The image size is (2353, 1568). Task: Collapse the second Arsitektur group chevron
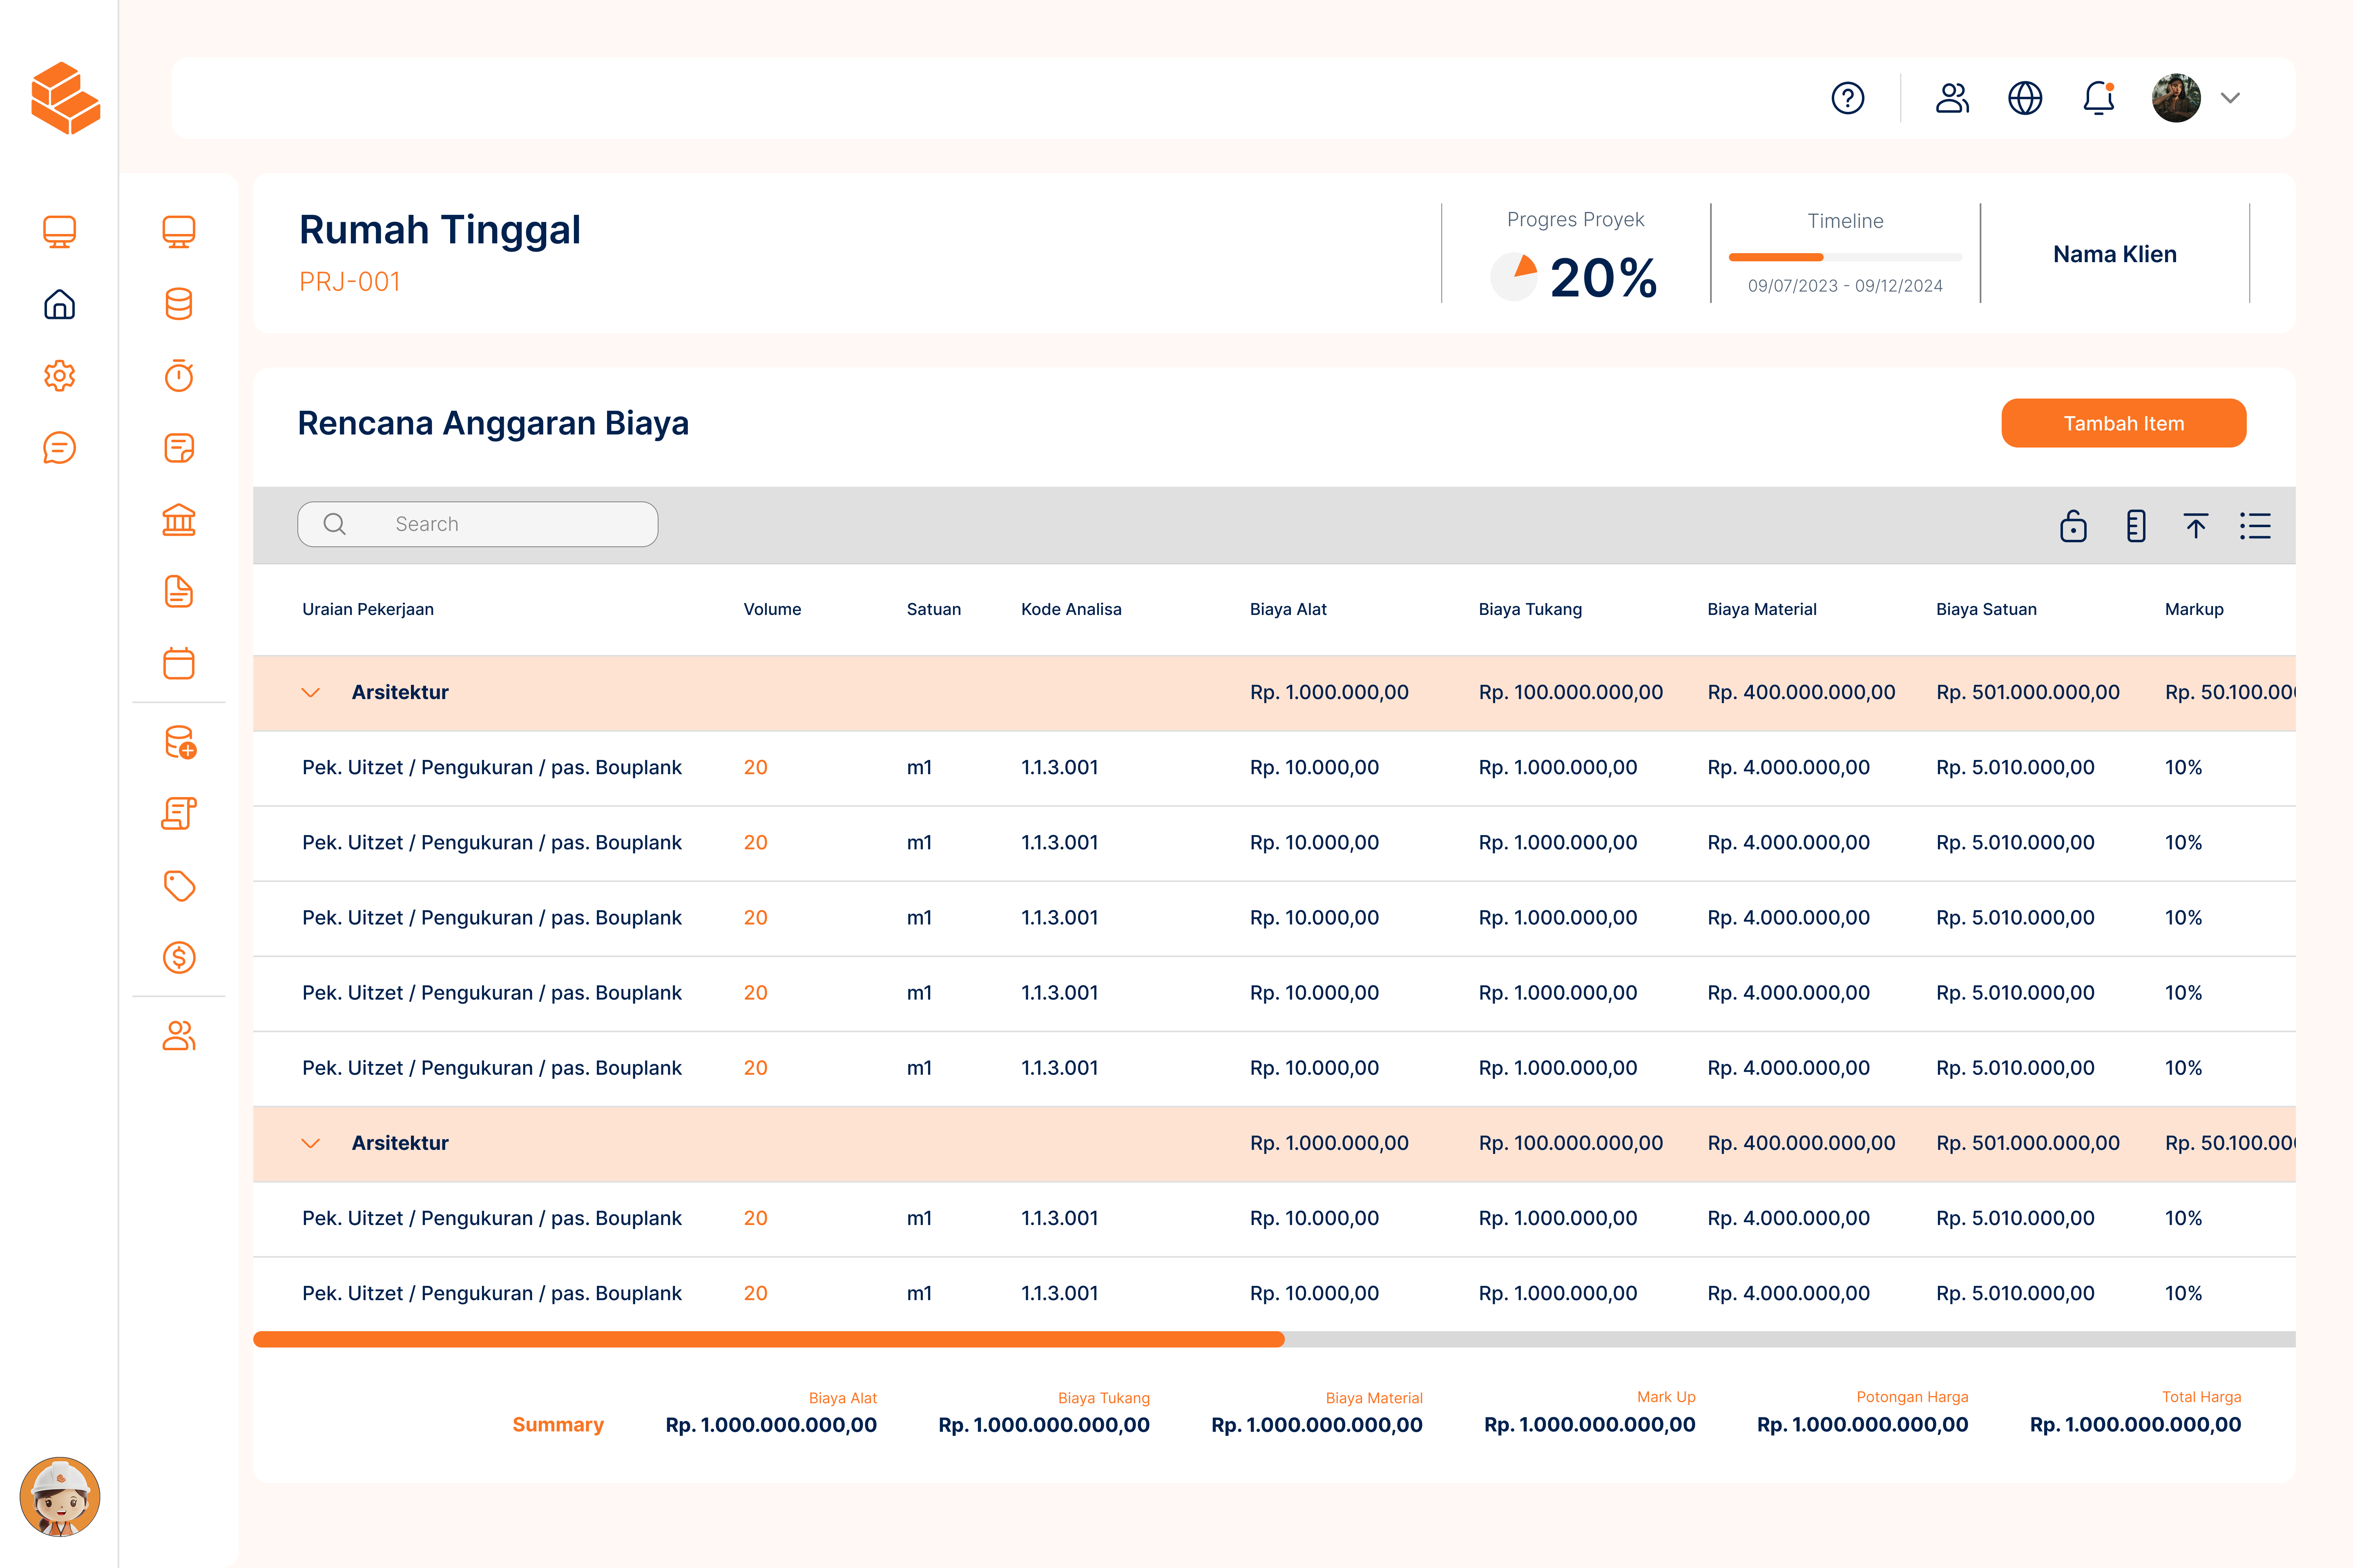tap(311, 1143)
